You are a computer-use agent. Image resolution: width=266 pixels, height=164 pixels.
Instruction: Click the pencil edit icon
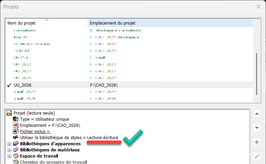[257, 156]
